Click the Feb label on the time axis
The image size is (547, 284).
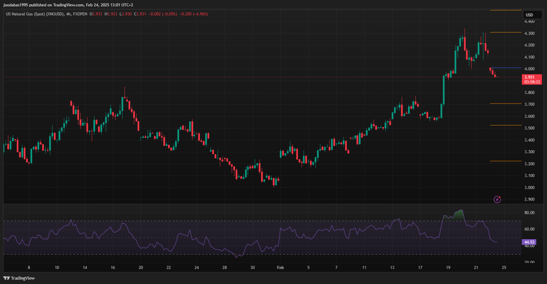(280, 267)
